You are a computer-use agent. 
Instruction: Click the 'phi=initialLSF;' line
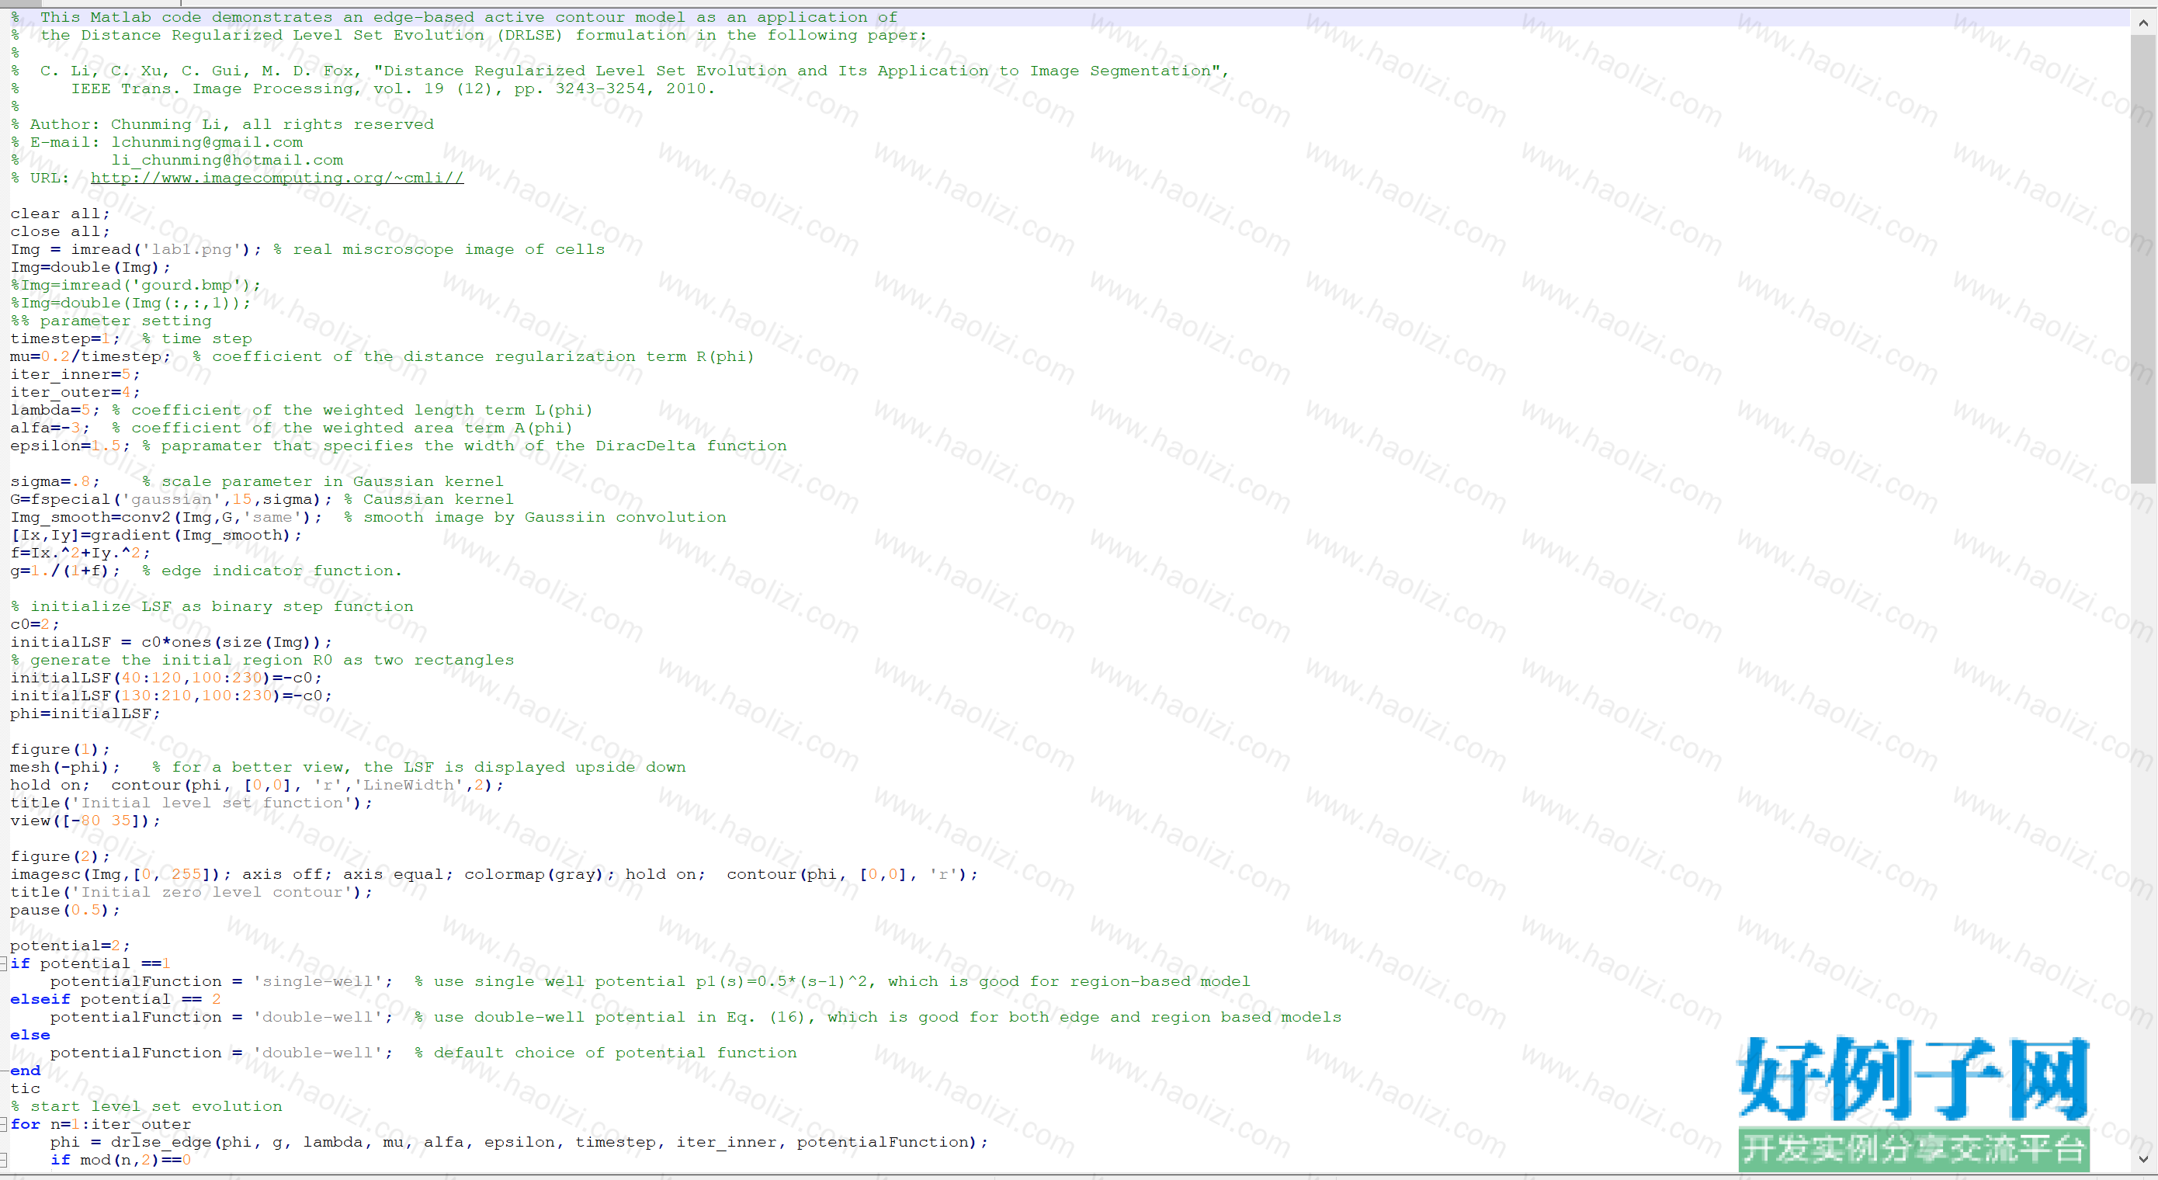click(85, 714)
